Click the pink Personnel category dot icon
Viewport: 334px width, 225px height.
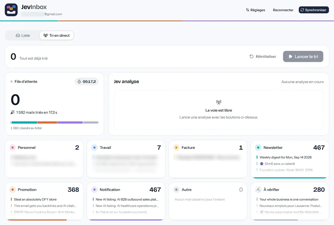(13, 148)
